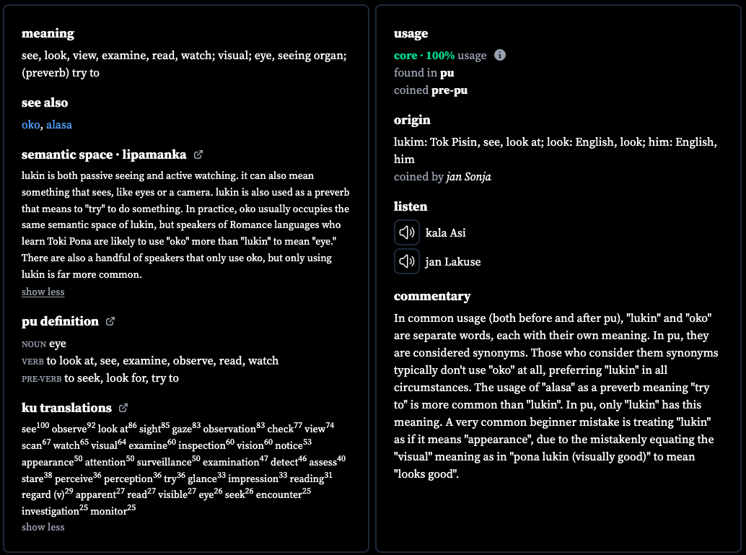Click the ku translations heading
This screenshot has width=746, height=555.
coord(66,408)
